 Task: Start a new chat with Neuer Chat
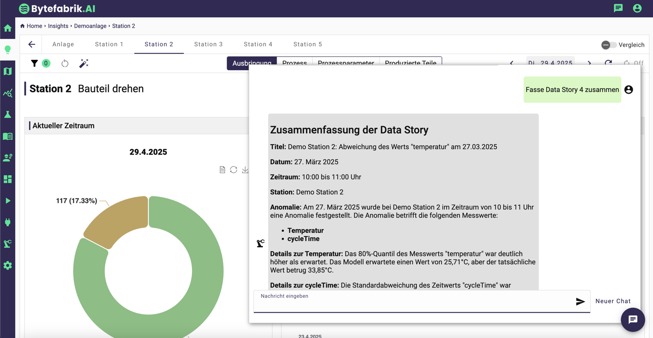(x=613, y=301)
